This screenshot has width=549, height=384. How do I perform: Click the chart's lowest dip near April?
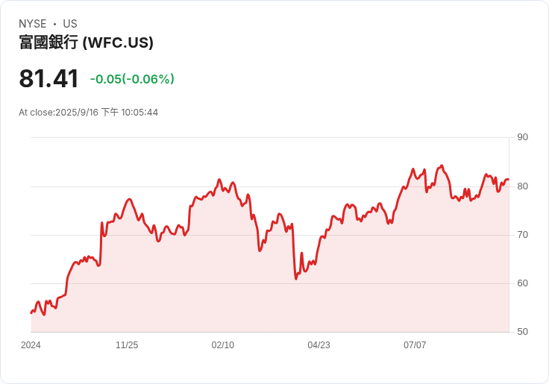(x=296, y=279)
